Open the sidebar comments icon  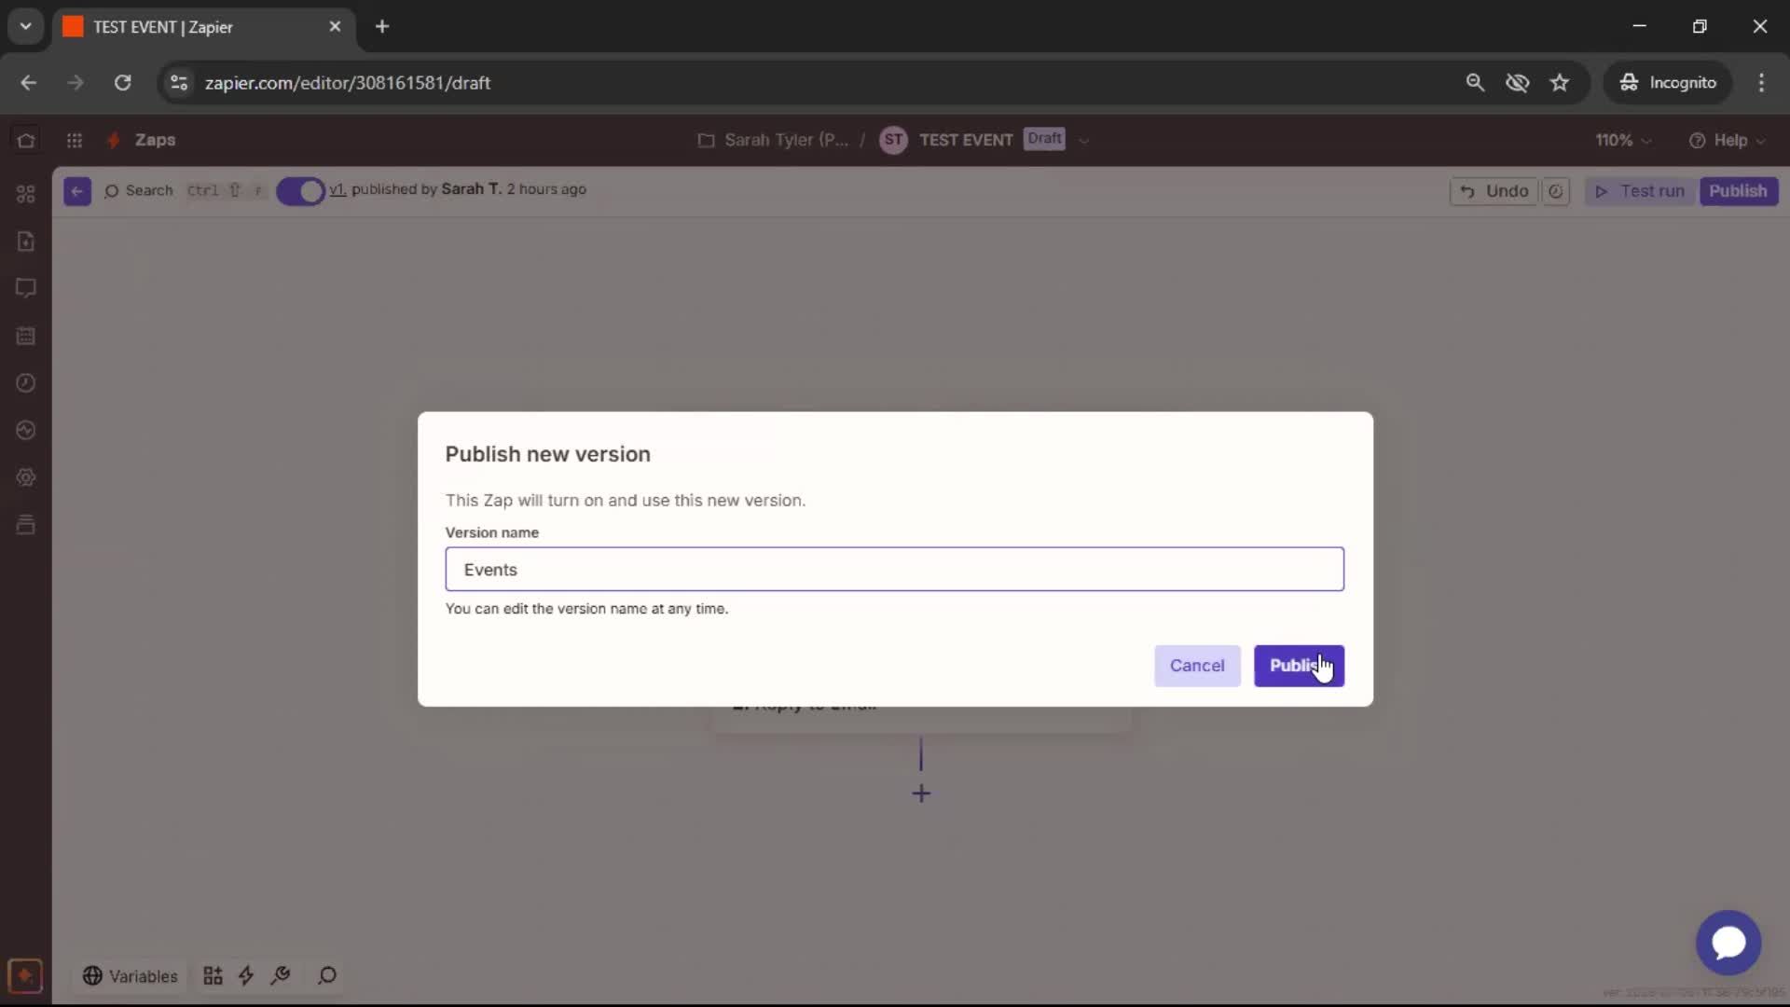coord(26,288)
